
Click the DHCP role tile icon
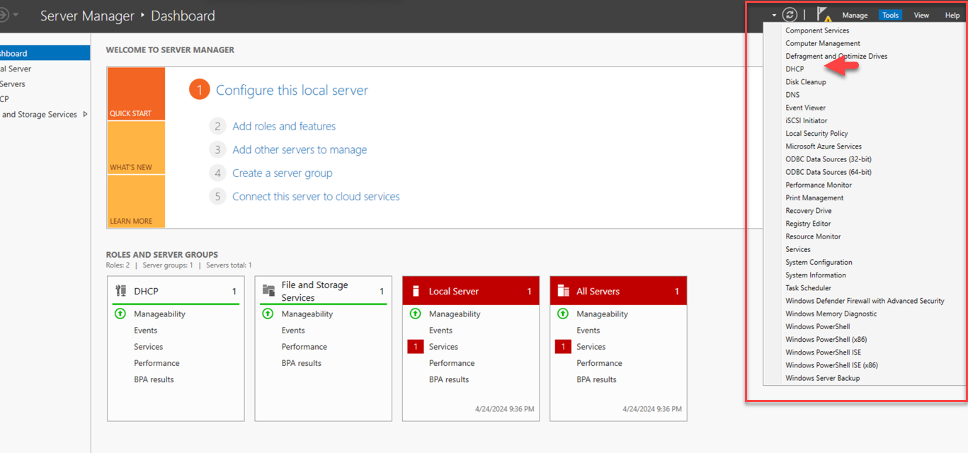pyautogui.click(x=120, y=291)
